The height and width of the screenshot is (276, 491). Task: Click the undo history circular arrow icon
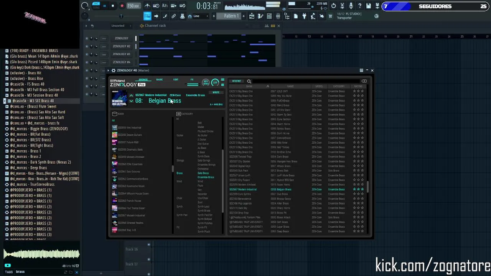click(x=334, y=6)
